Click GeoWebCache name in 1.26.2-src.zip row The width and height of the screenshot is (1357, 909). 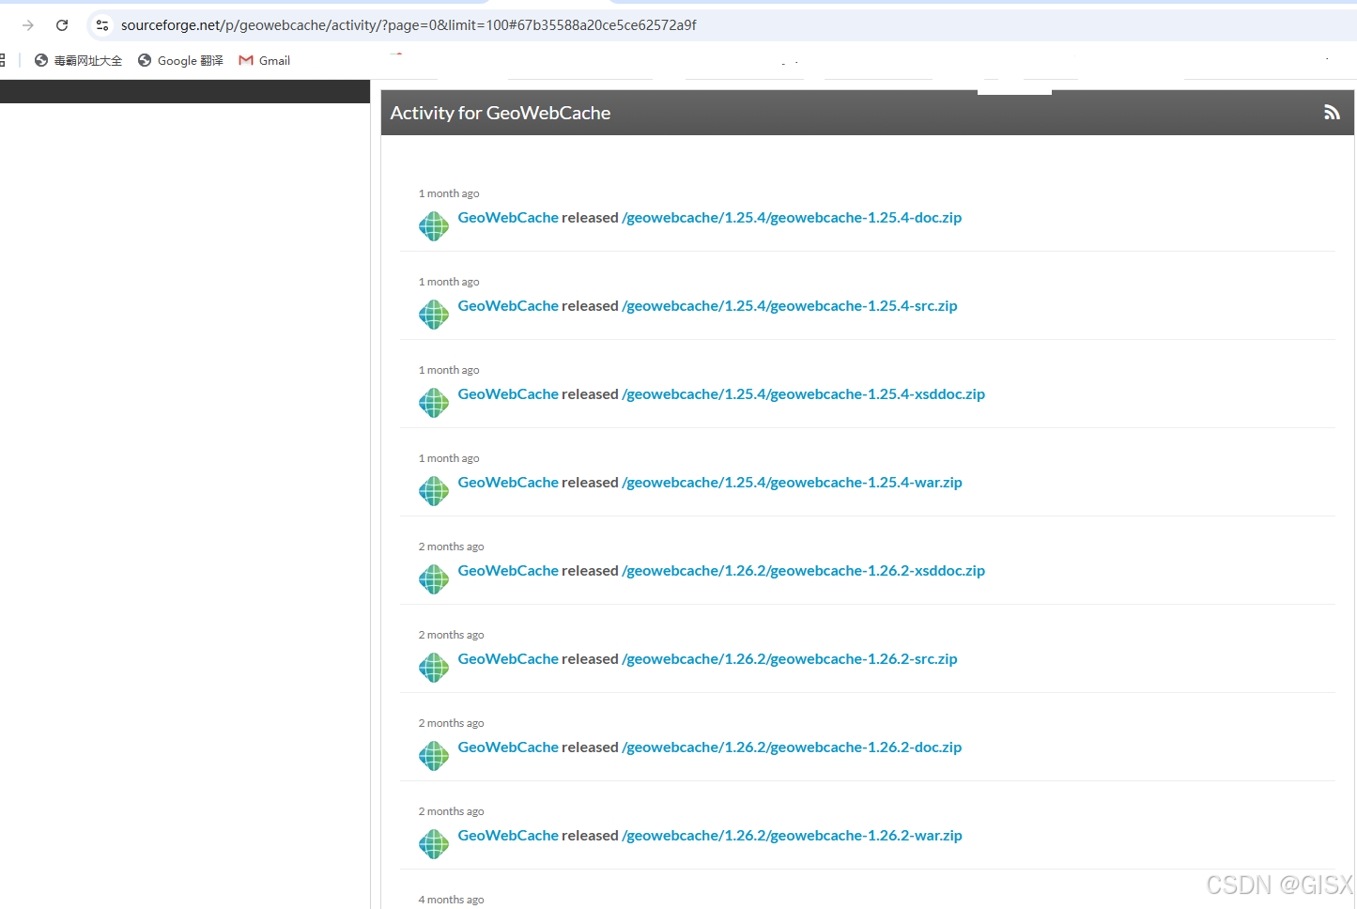(508, 659)
